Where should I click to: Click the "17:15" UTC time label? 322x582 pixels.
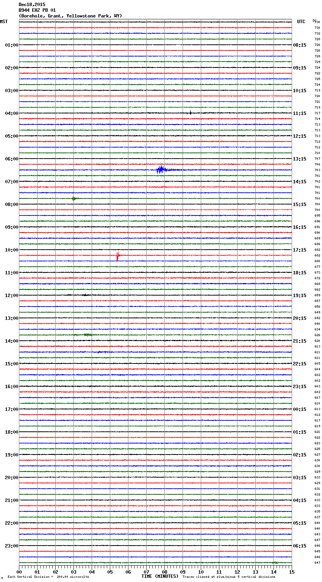pyautogui.click(x=300, y=250)
